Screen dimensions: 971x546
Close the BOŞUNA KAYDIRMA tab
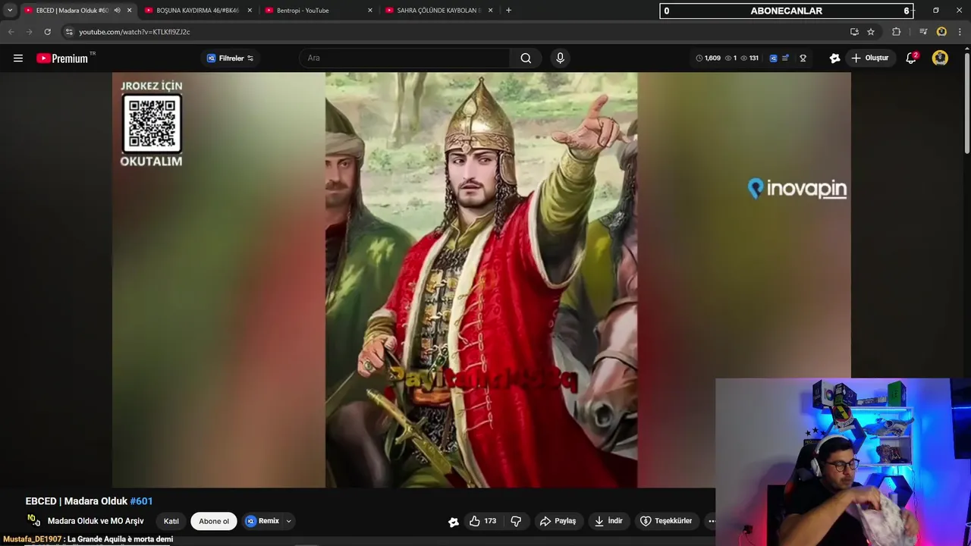[x=250, y=11]
